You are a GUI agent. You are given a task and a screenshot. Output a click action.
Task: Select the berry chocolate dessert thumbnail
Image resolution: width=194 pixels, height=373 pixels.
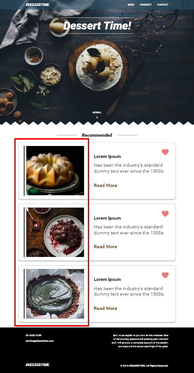click(x=55, y=232)
